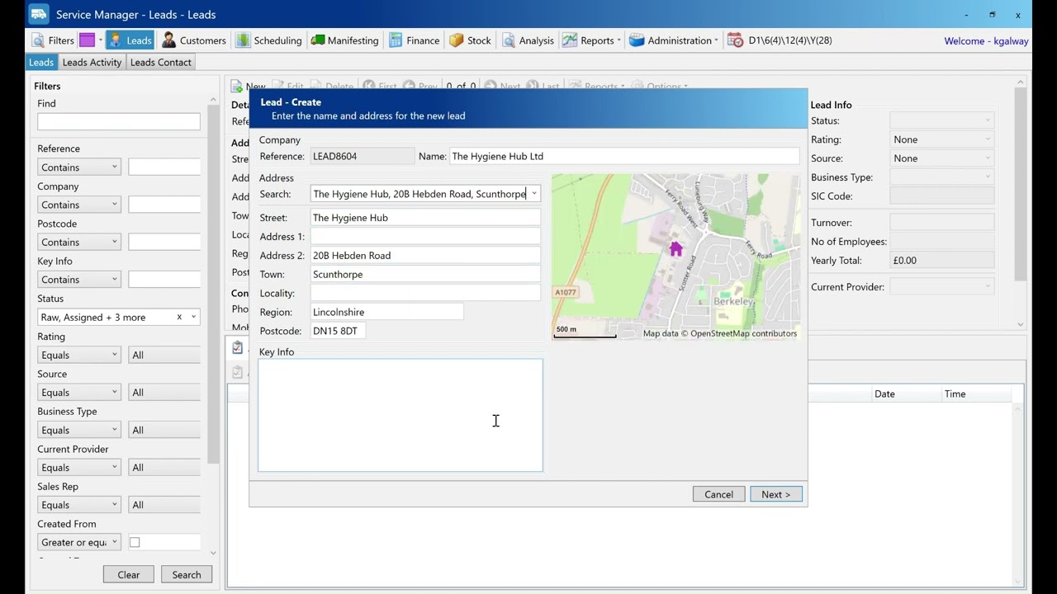Click the Reference filter value box
The width and height of the screenshot is (1057, 594).
pos(164,167)
